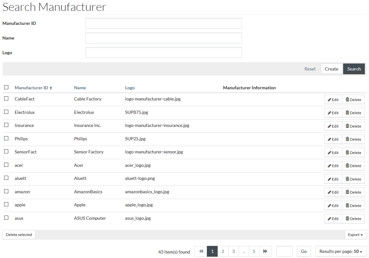Go to page 5
This screenshot has height=258, width=369.
point(254,251)
